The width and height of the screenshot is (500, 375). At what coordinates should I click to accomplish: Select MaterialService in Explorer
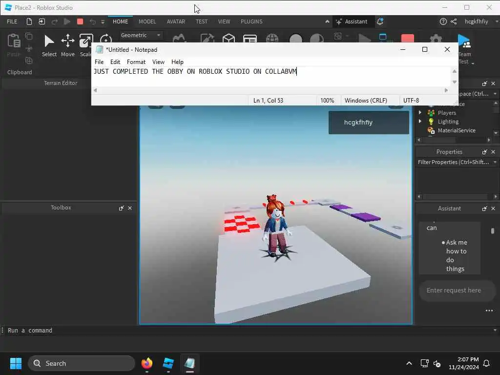point(457,130)
